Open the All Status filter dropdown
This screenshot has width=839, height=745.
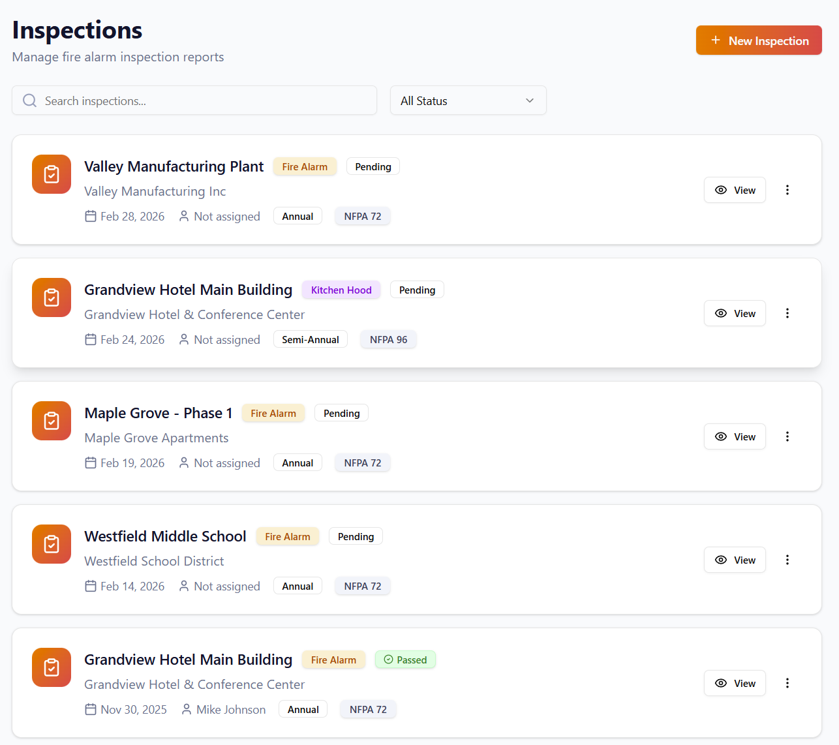coord(468,100)
